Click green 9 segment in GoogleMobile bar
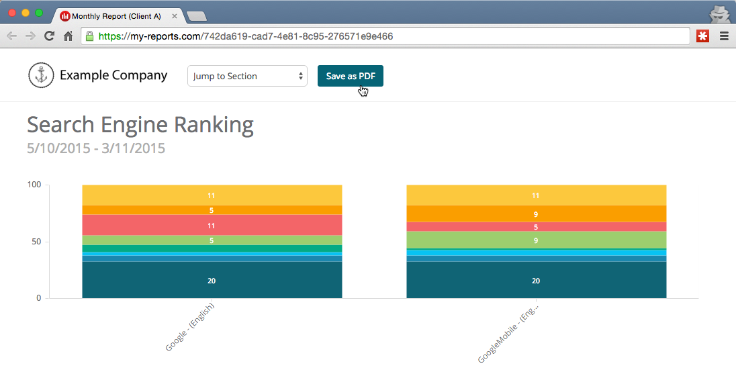Screen dimensions: 736x378 pyautogui.click(x=536, y=240)
